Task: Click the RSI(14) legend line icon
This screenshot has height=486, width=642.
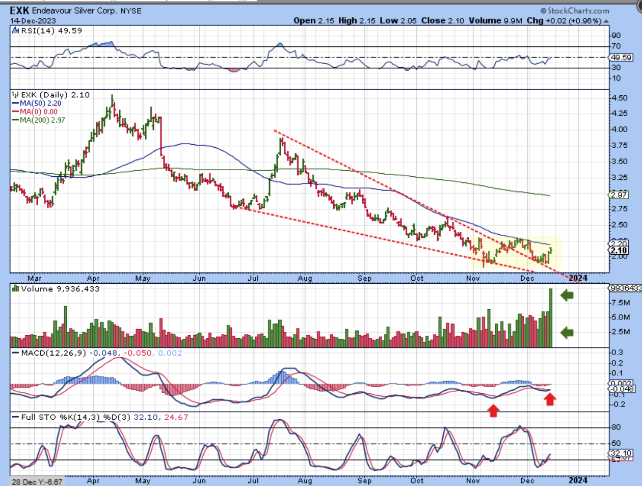Action: point(16,31)
